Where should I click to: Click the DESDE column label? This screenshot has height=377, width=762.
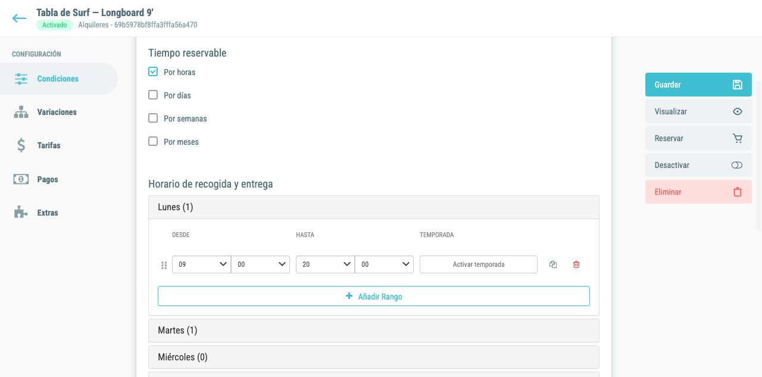click(x=181, y=235)
